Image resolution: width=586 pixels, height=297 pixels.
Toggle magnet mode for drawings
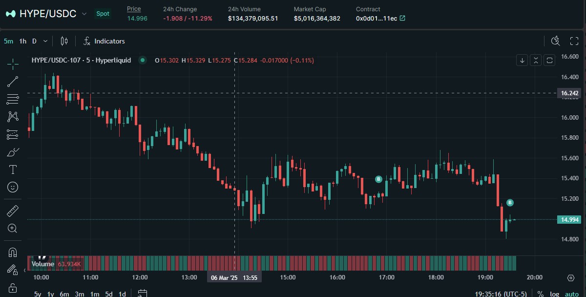coord(13,253)
